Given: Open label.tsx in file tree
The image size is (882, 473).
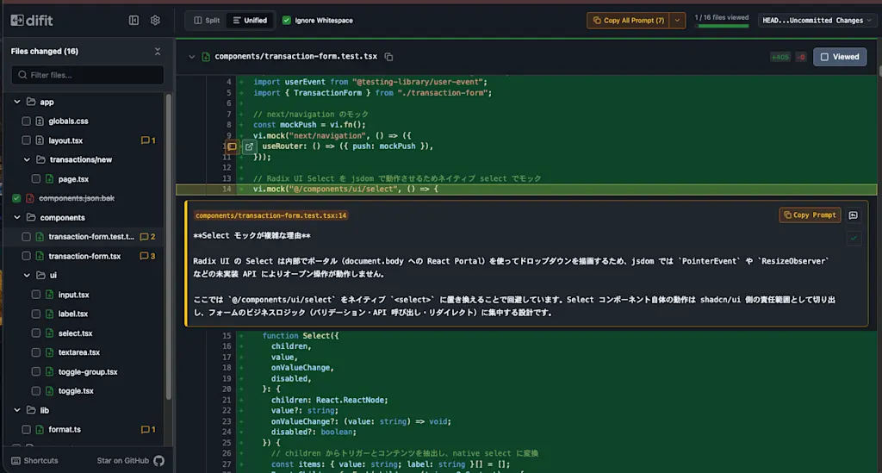Looking at the screenshot, I should coord(72,314).
